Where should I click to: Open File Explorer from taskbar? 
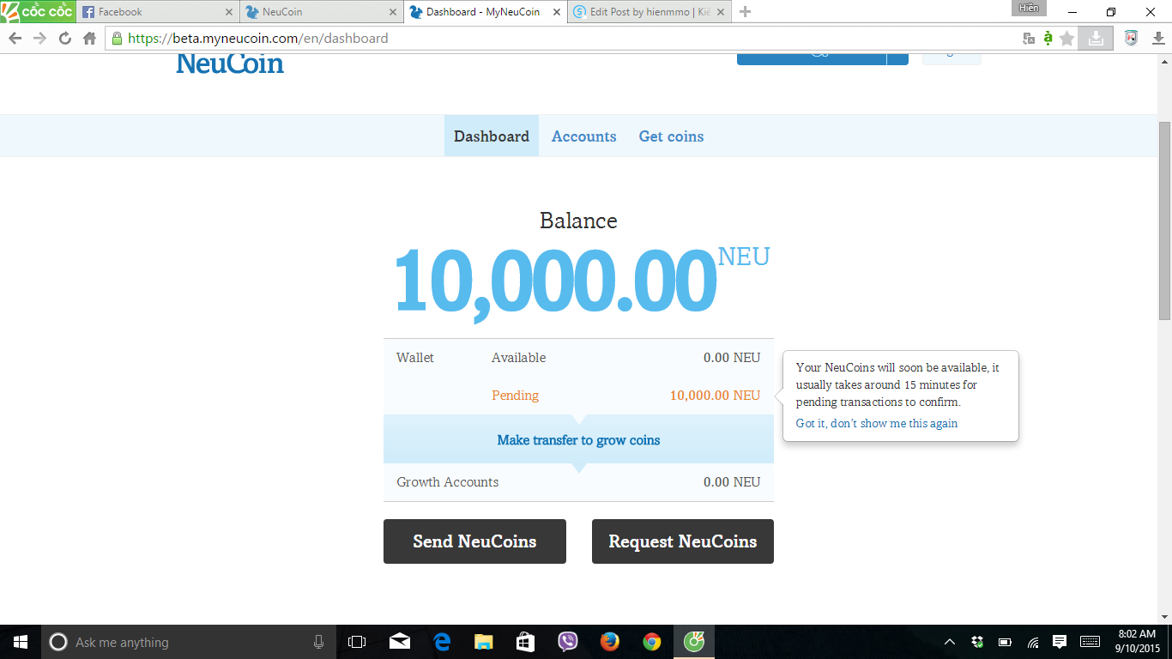click(x=484, y=642)
